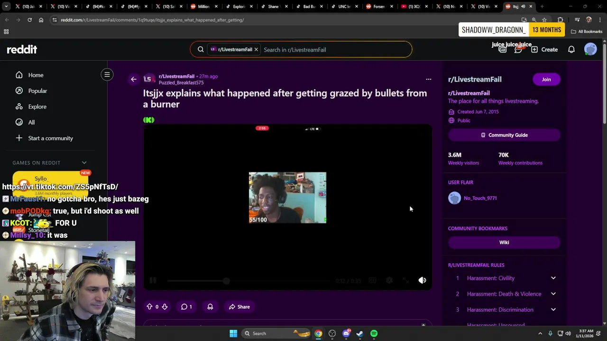Open the chat icon in the Reddit header
Viewport: 607px width, 341px height.
click(518, 49)
